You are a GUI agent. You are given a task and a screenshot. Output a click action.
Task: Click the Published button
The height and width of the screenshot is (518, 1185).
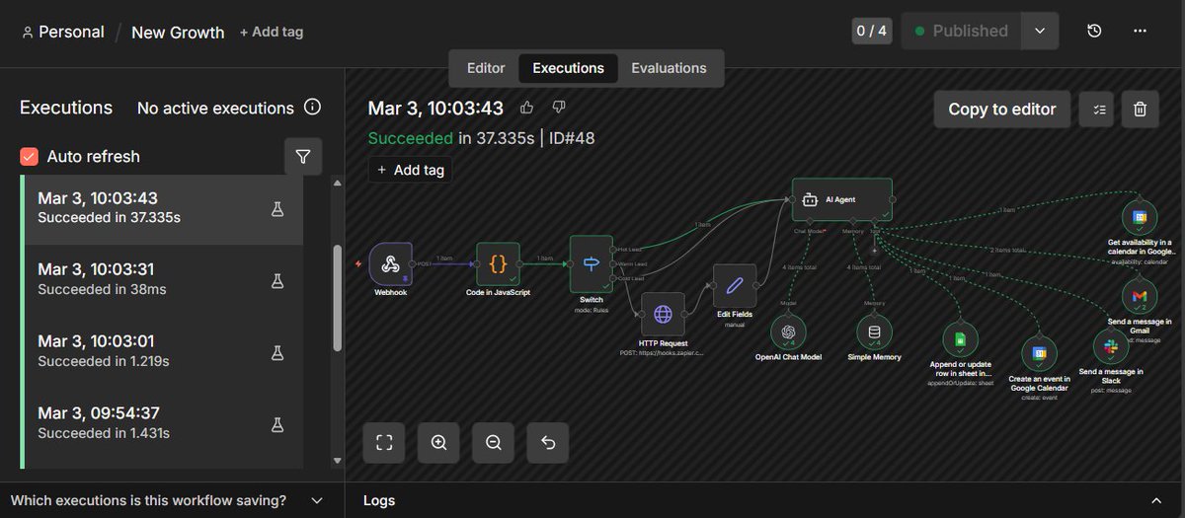(x=961, y=31)
